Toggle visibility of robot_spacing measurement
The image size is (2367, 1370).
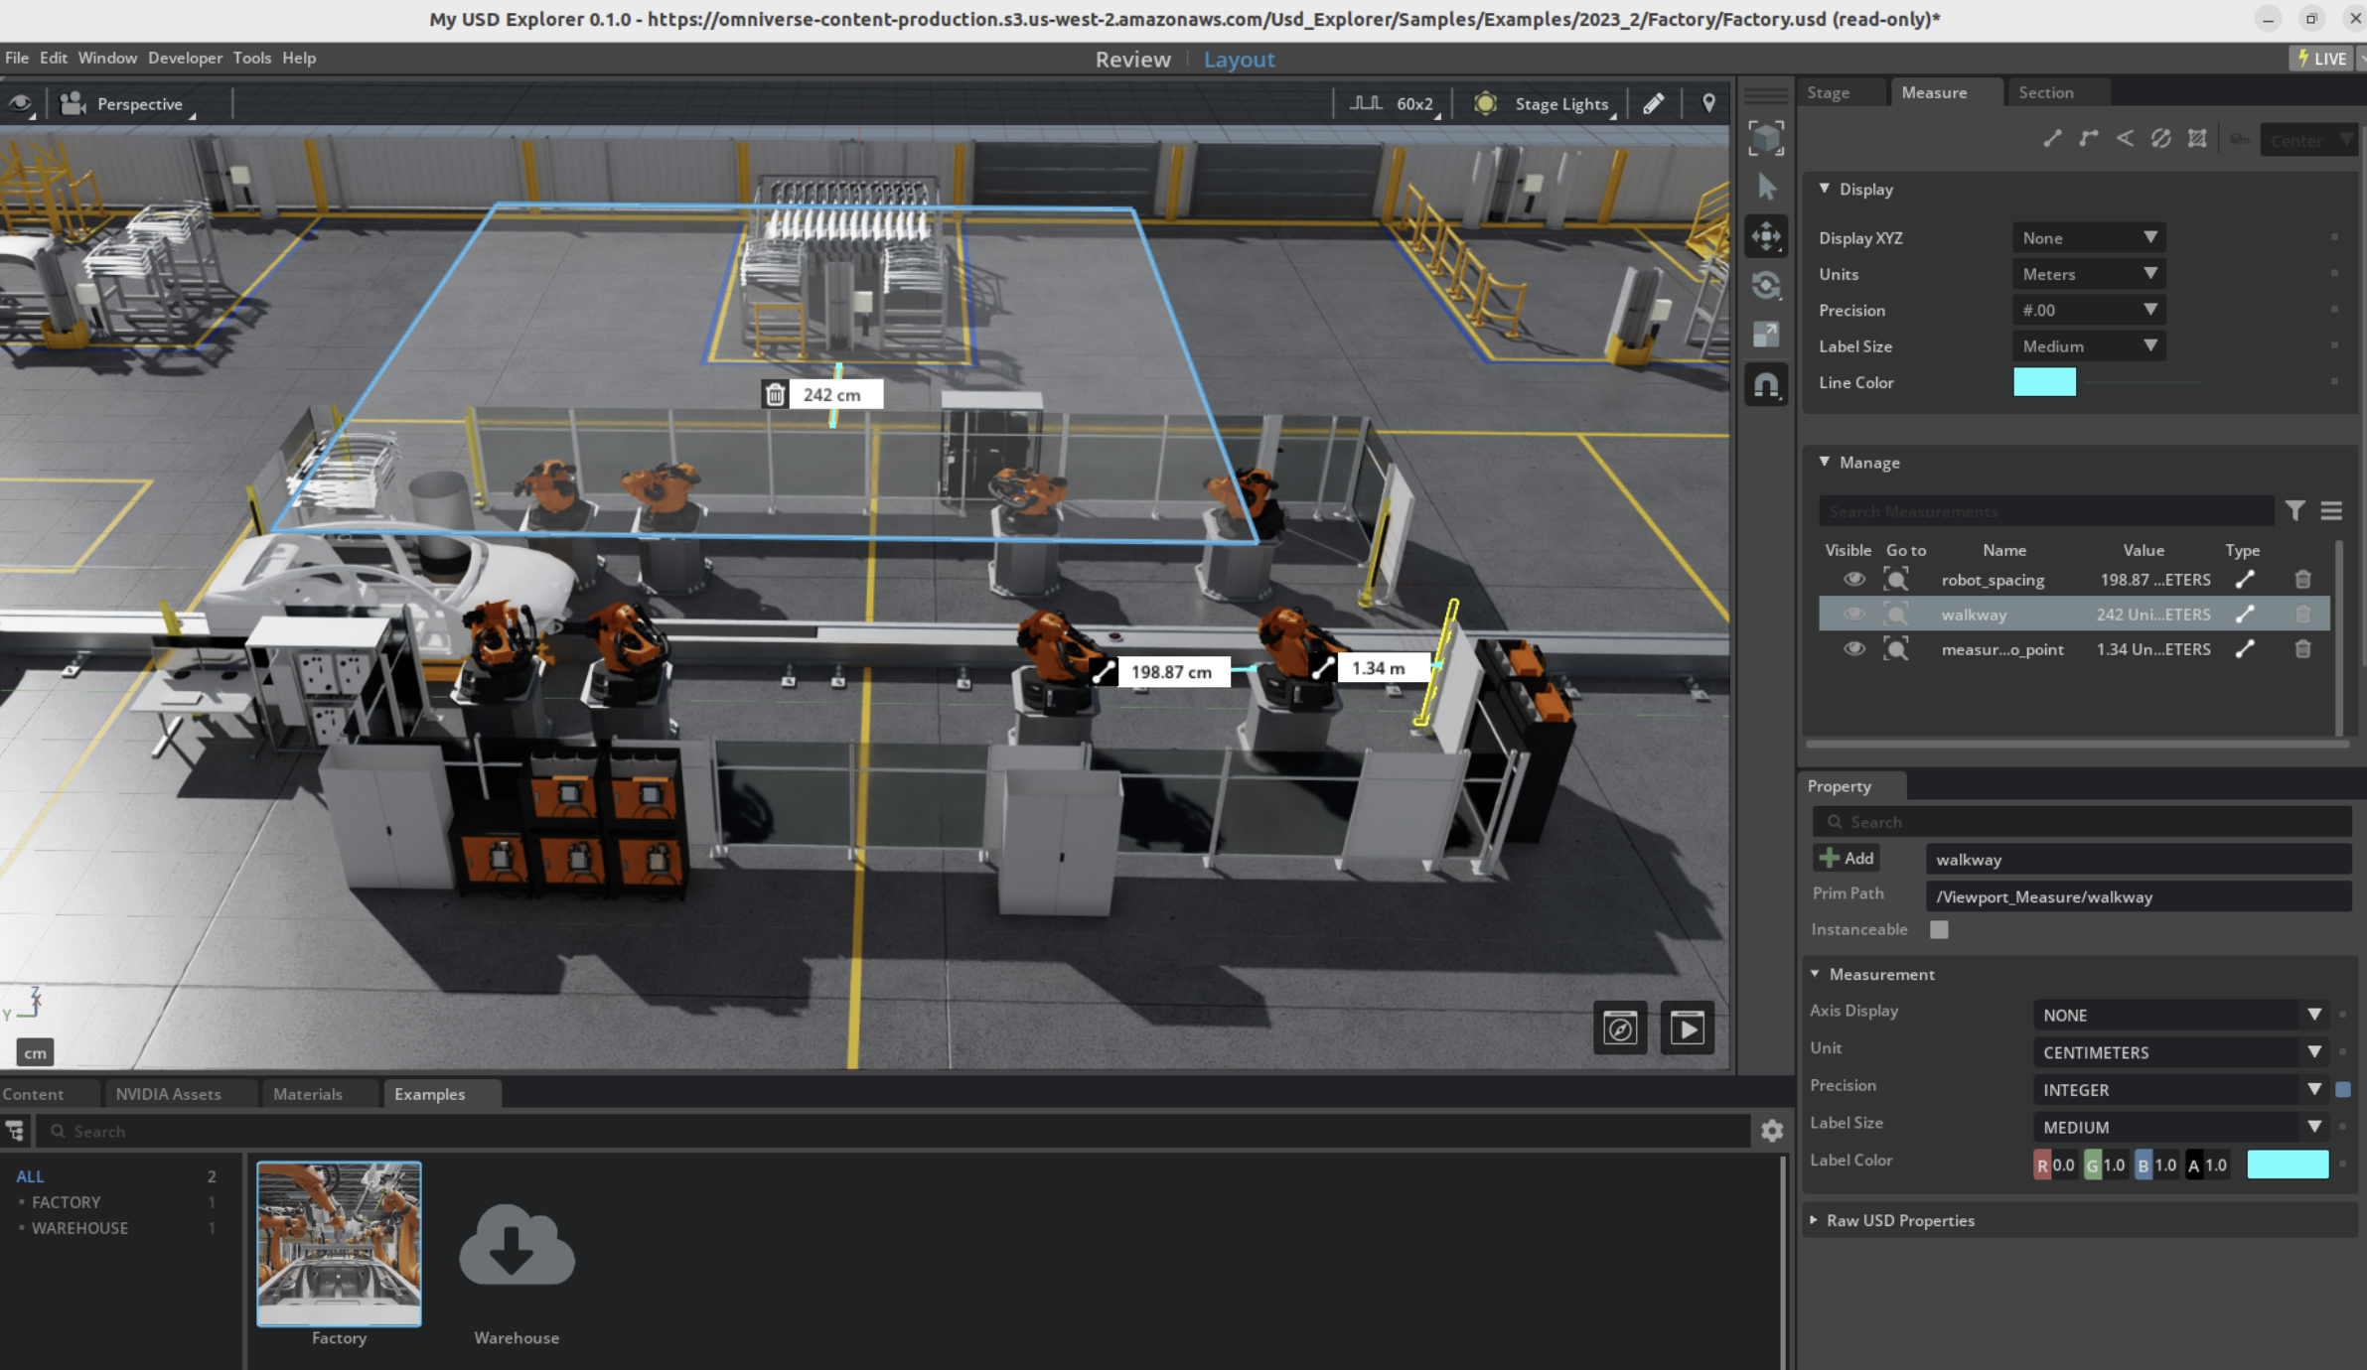point(1853,580)
